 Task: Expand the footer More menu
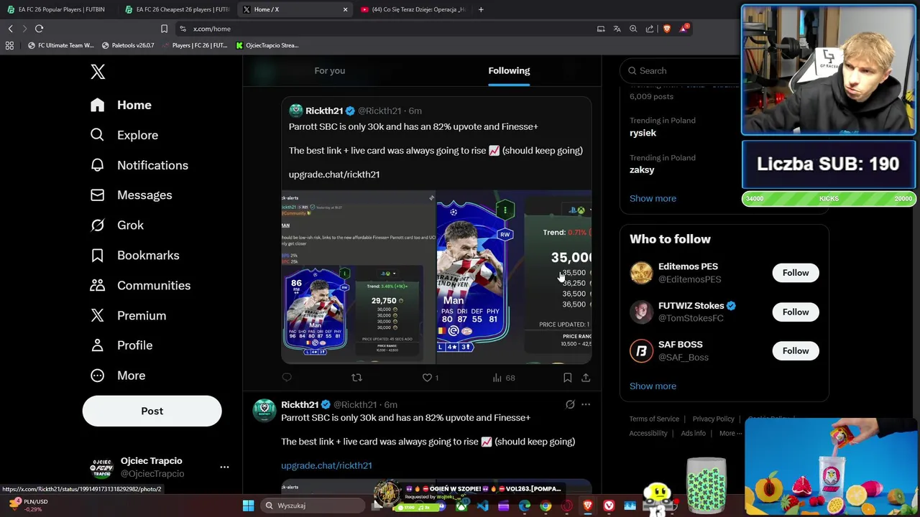click(730, 433)
